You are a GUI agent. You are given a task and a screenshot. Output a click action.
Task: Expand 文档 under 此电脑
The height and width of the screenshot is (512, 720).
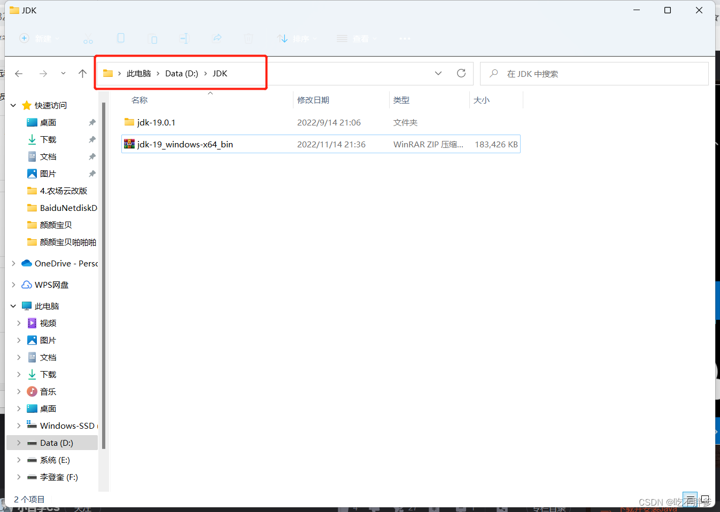click(19, 357)
